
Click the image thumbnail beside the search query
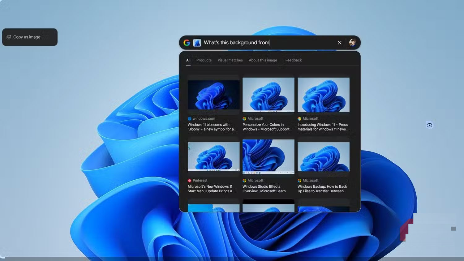(197, 43)
